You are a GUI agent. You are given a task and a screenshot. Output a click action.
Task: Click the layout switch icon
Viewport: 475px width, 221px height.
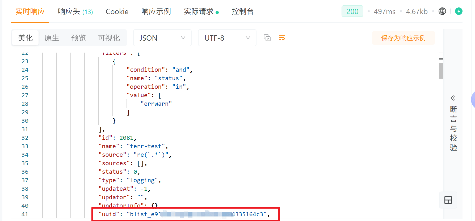pyautogui.click(x=448, y=200)
